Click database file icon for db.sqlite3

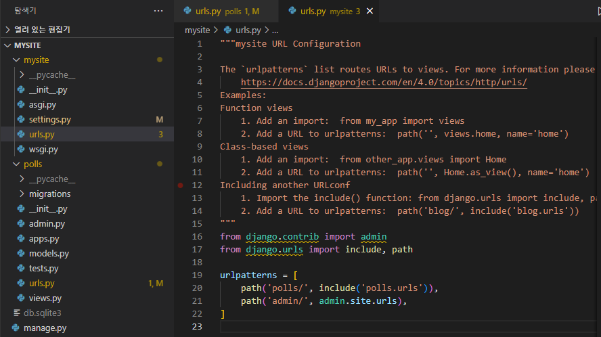tap(16, 313)
